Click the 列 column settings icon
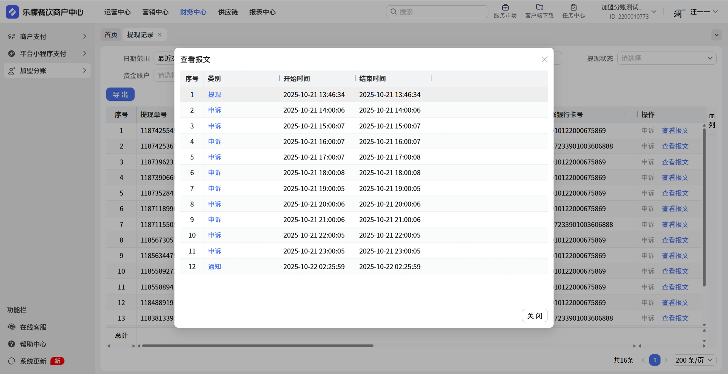 (712, 116)
